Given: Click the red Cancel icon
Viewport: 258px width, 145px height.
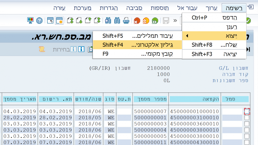Looking at the screenshot, I should coord(137,21).
